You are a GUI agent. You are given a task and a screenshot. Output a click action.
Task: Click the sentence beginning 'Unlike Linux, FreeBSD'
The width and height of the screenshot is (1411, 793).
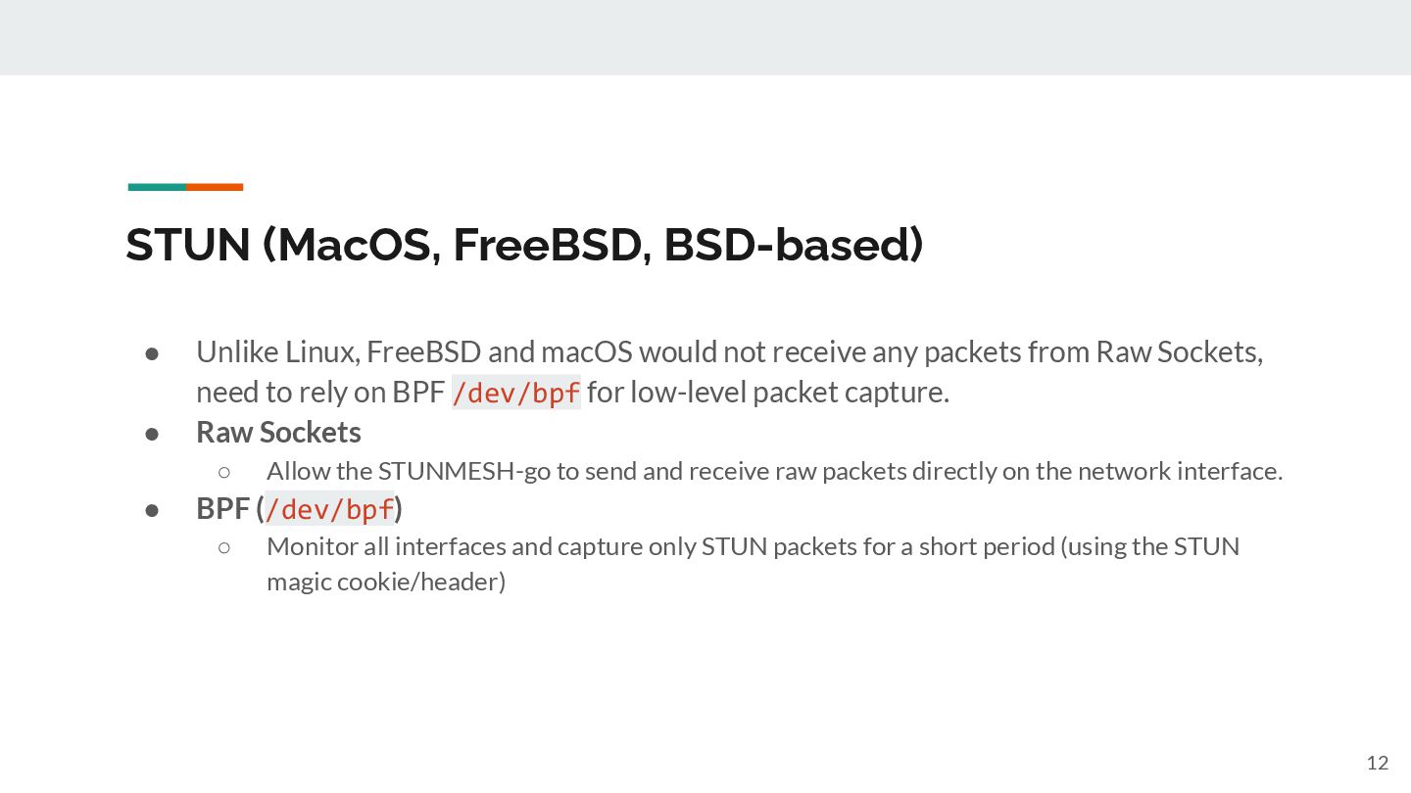pos(729,351)
